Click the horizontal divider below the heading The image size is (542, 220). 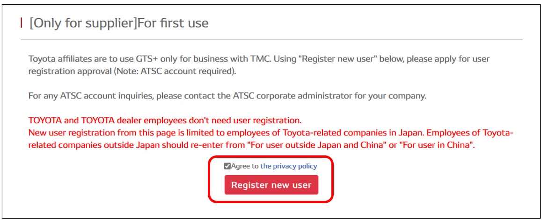(x=271, y=40)
